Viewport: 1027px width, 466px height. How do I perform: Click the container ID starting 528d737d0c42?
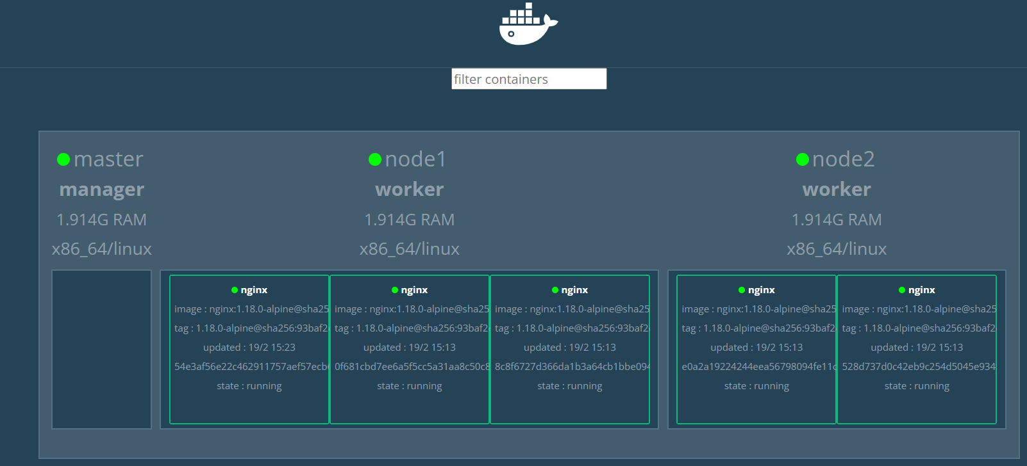919,367
